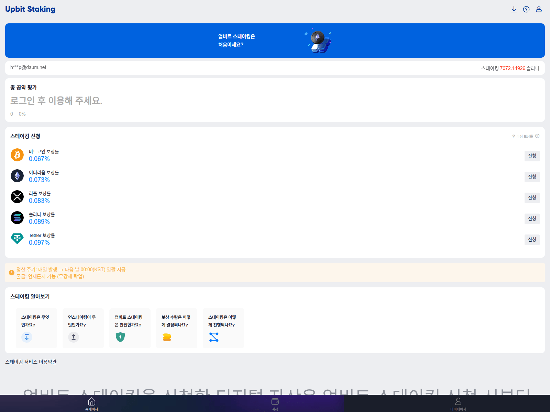This screenshot has height=412, width=550.
Task: Click the orange warning icon in the notice
Action: click(11, 273)
